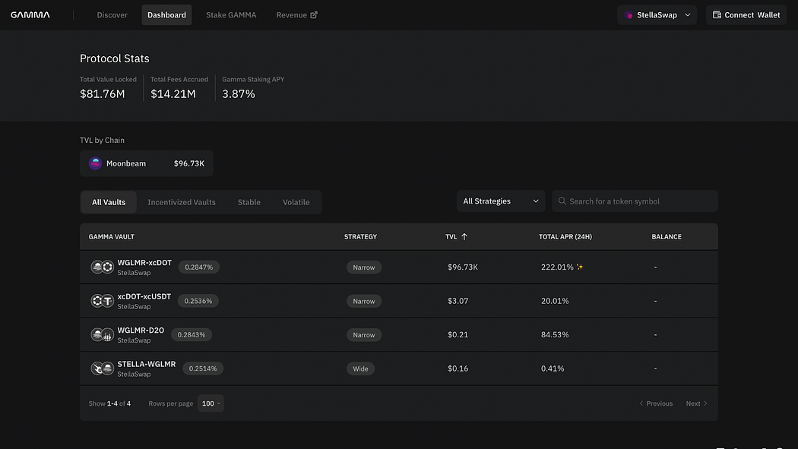Click the Next page button

[697, 403]
